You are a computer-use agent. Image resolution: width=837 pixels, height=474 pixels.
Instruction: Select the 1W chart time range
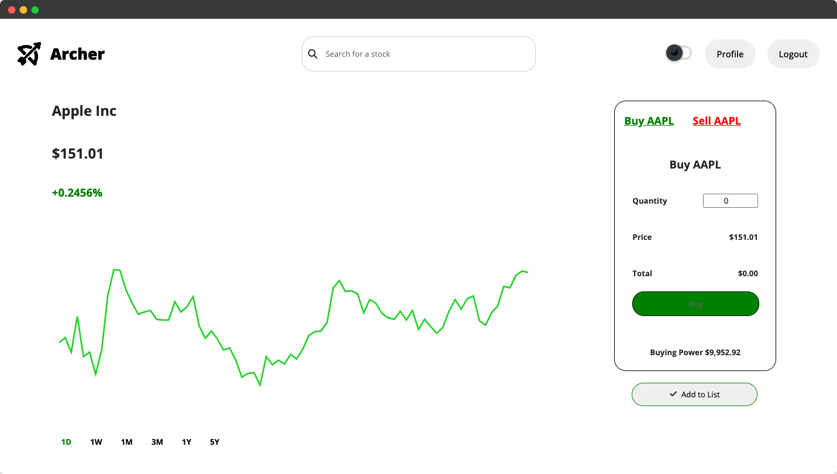click(x=96, y=442)
